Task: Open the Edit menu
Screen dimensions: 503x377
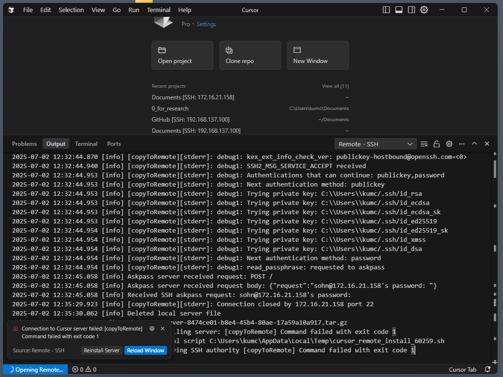Action: coord(46,10)
